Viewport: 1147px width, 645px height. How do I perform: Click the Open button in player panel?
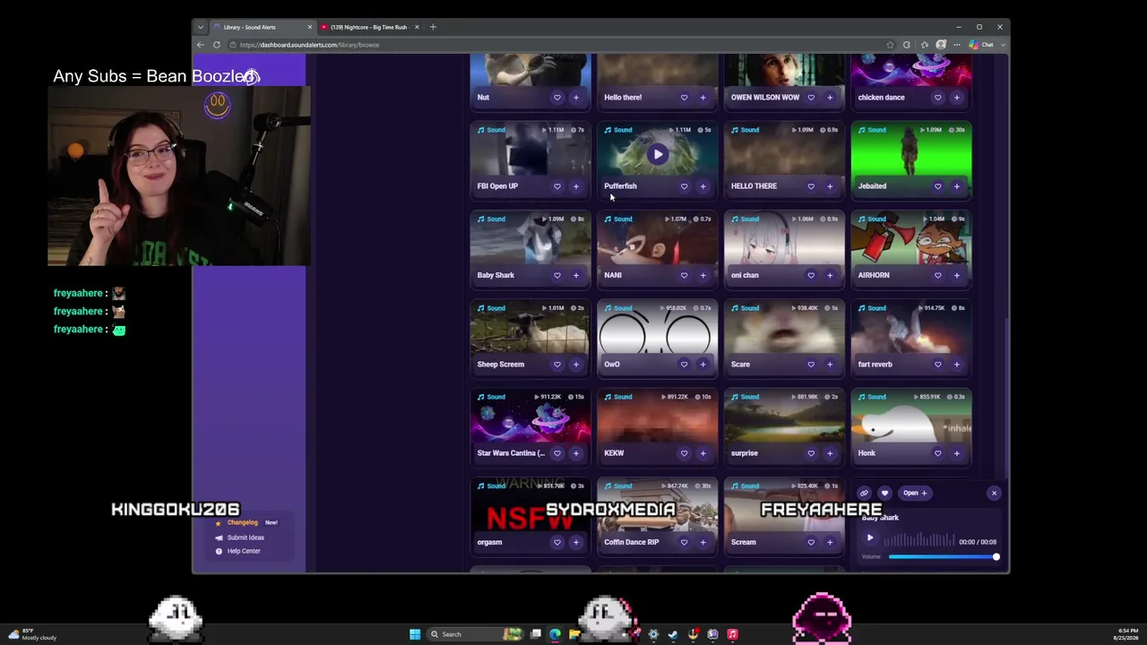pos(915,493)
